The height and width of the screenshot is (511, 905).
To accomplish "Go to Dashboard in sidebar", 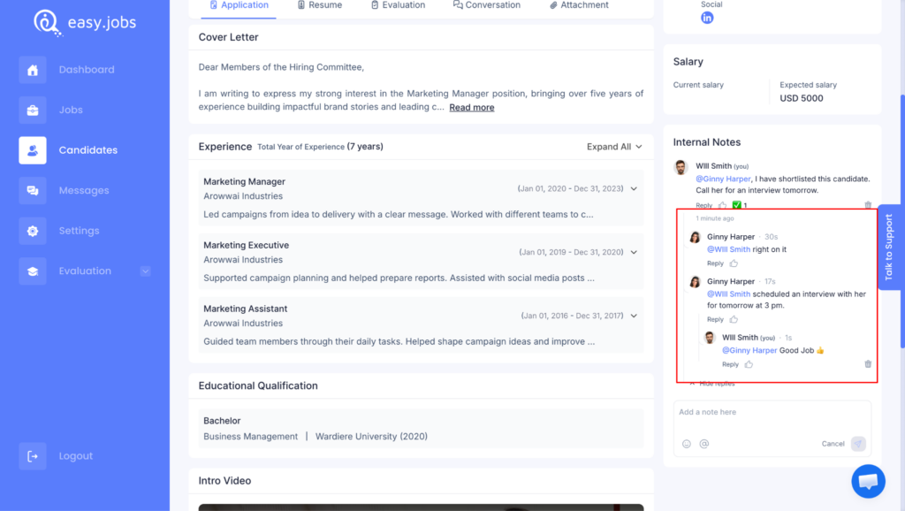I will [87, 70].
